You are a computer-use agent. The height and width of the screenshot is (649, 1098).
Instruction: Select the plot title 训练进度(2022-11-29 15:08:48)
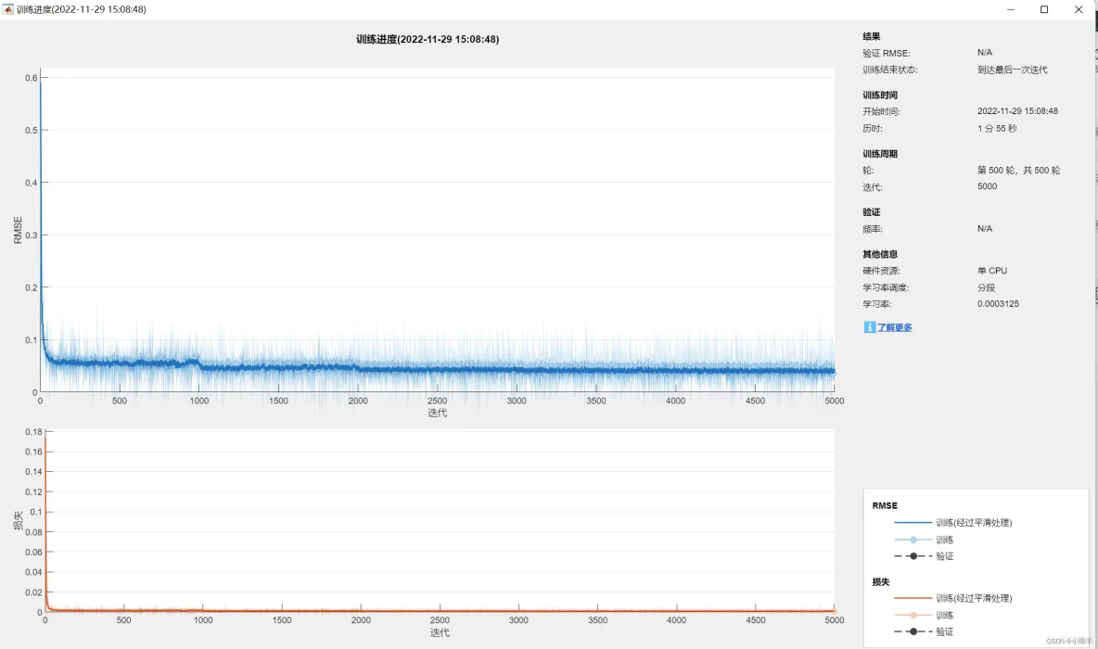point(428,39)
